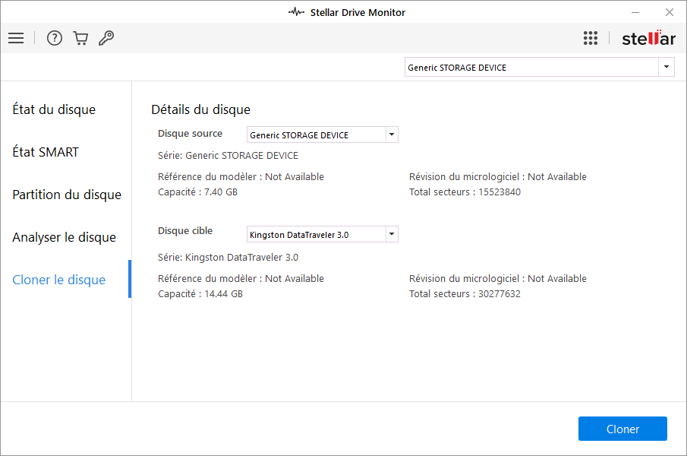The image size is (687, 456).
Task: Open the nine-dot apps grid
Action: click(591, 38)
